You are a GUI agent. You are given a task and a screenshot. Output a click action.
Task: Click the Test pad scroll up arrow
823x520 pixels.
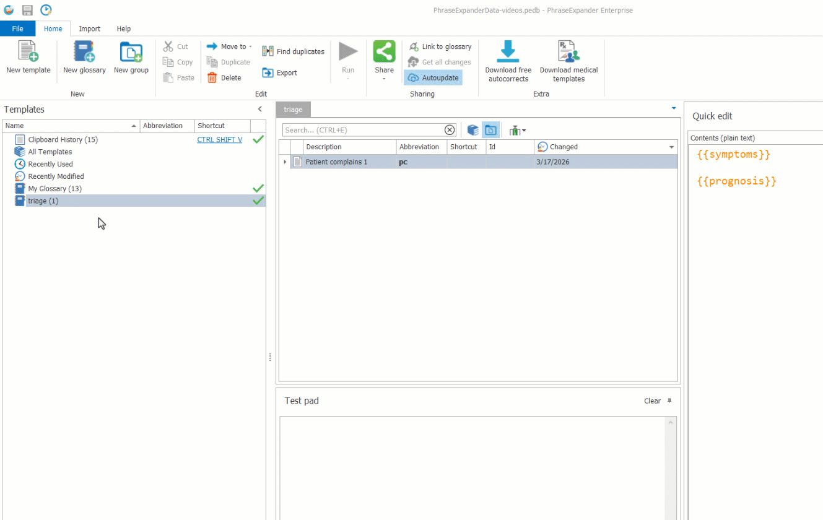(670, 422)
